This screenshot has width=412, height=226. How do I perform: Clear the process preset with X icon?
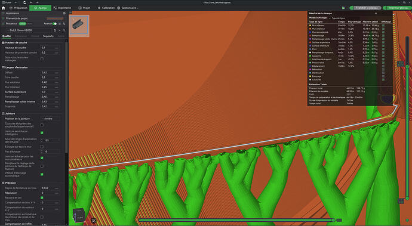click(59, 30)
